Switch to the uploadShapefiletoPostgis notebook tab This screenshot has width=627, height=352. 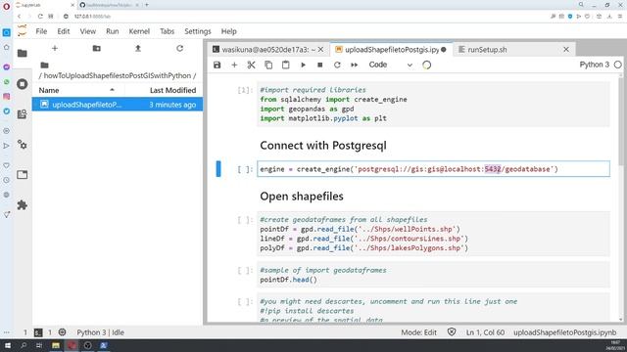point(392,50)
